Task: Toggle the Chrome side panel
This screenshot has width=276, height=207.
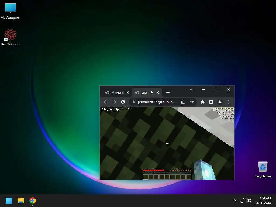Action: tap(211, 102)
